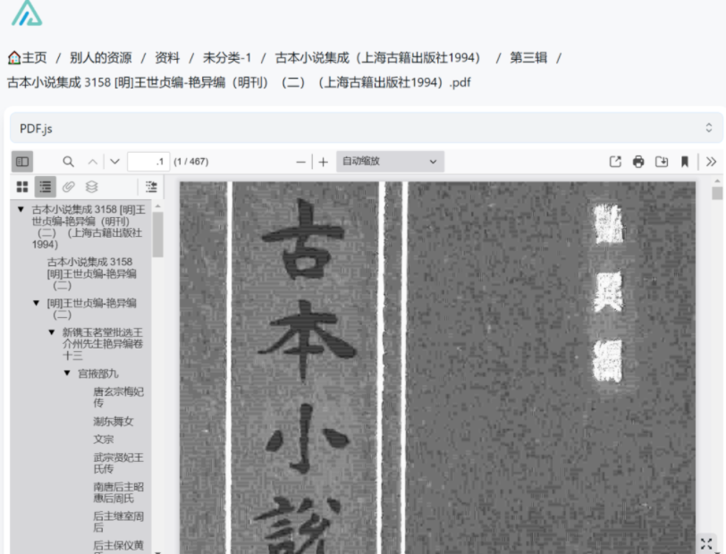Screen dimensions: 726x554
Task: Go to the next page arrow
Action: click(x=114, y=162)
